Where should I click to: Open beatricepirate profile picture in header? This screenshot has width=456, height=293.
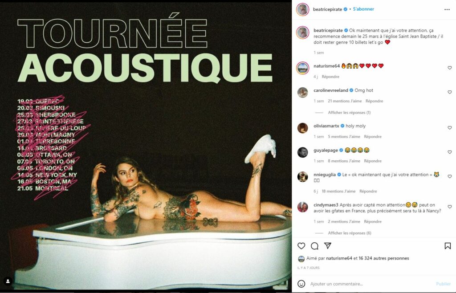pyautogui.click(x=302, y=10)
